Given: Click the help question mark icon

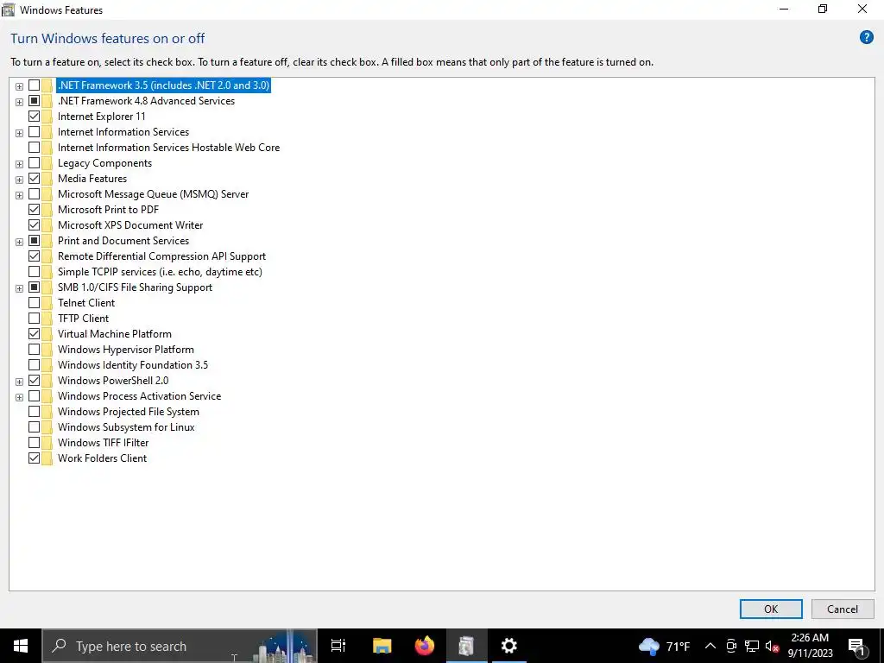Looking at the screenshot, I should [866, 38].
